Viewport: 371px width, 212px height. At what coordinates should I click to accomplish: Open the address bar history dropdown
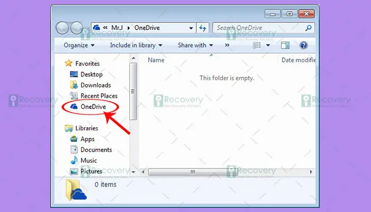pos(191,28)
